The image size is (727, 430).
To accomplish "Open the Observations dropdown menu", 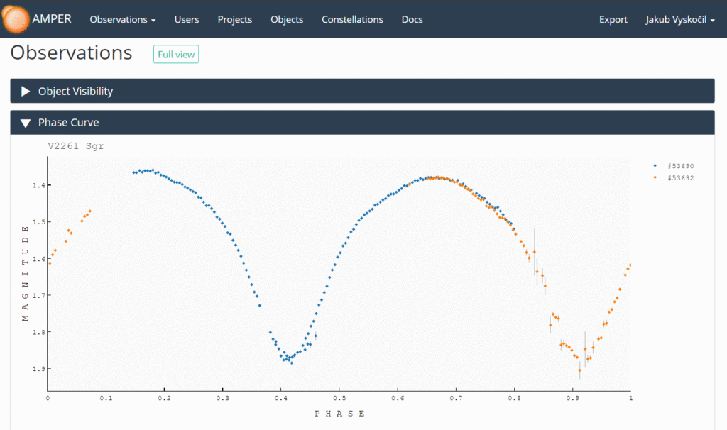I will click(x=122, y=19).
